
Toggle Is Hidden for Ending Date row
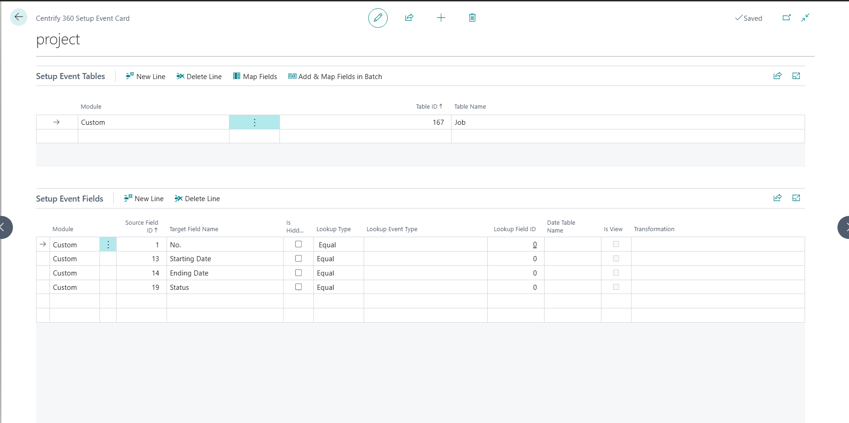(x=298, y=273)
